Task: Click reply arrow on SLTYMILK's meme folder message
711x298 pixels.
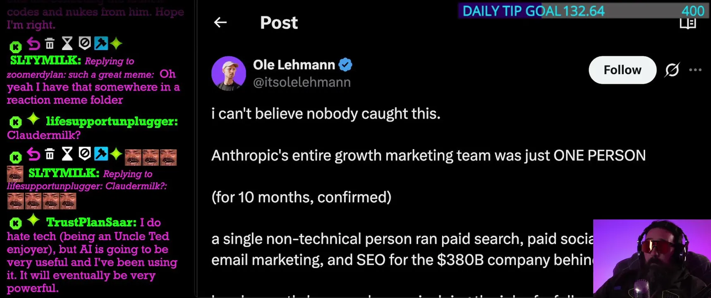Action: (x=34, y=43)
